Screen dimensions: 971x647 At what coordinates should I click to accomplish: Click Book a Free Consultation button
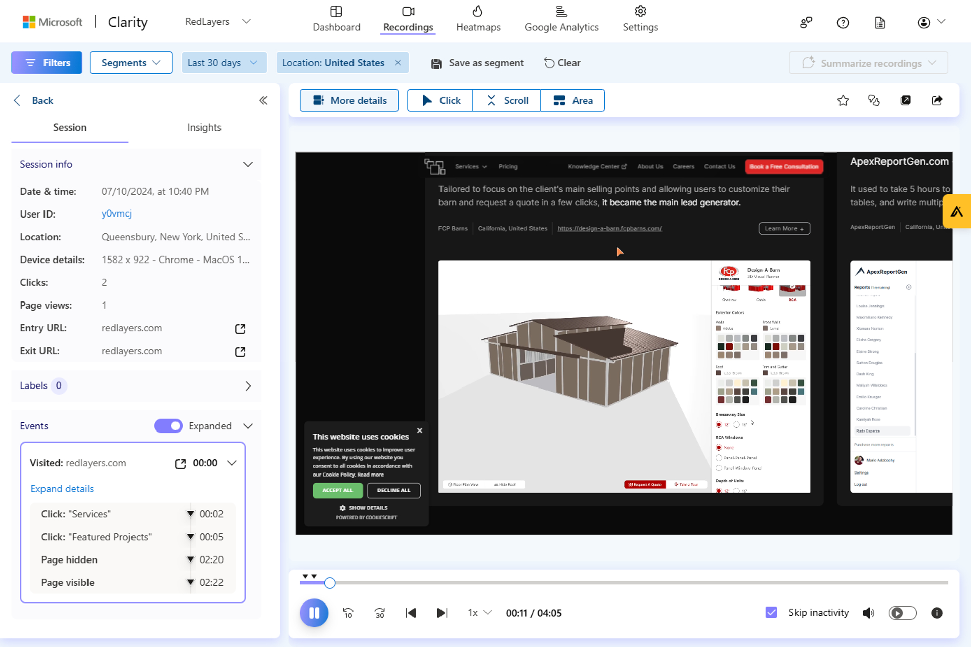(784, 166)
